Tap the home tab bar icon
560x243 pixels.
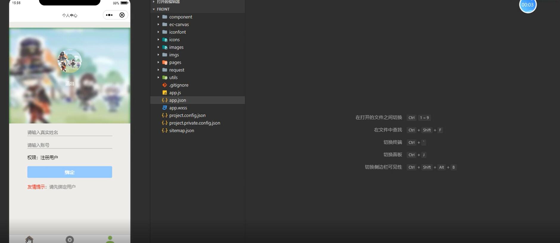tap(29, 239)
